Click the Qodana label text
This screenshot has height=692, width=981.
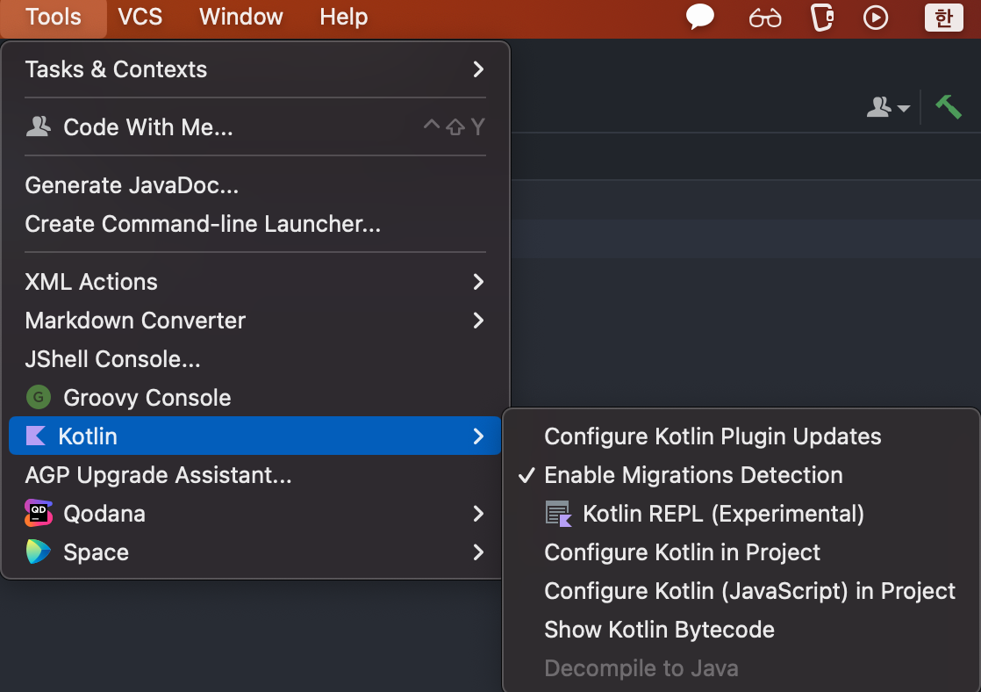(104, 514)
